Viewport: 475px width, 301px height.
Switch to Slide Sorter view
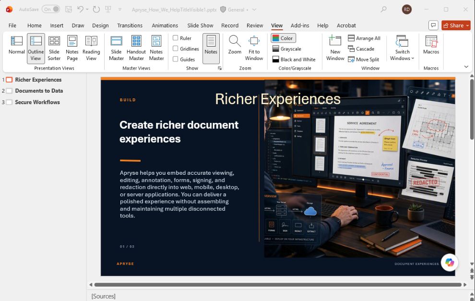coord(54,48)
